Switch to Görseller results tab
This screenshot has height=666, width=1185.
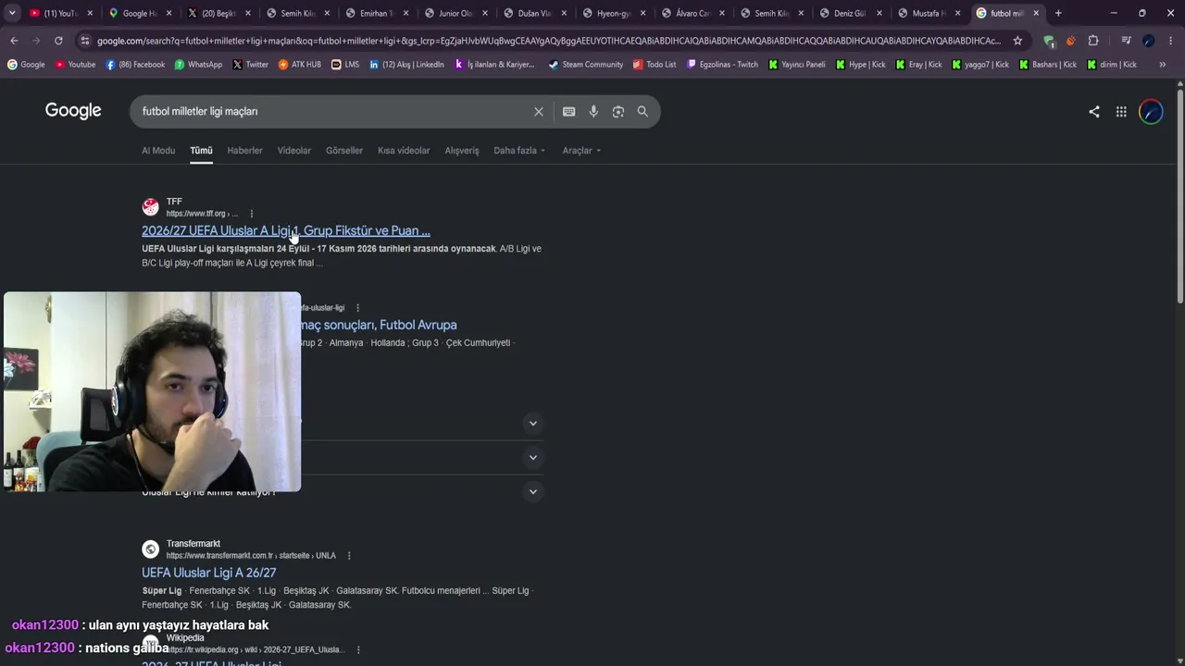(344, 151)
